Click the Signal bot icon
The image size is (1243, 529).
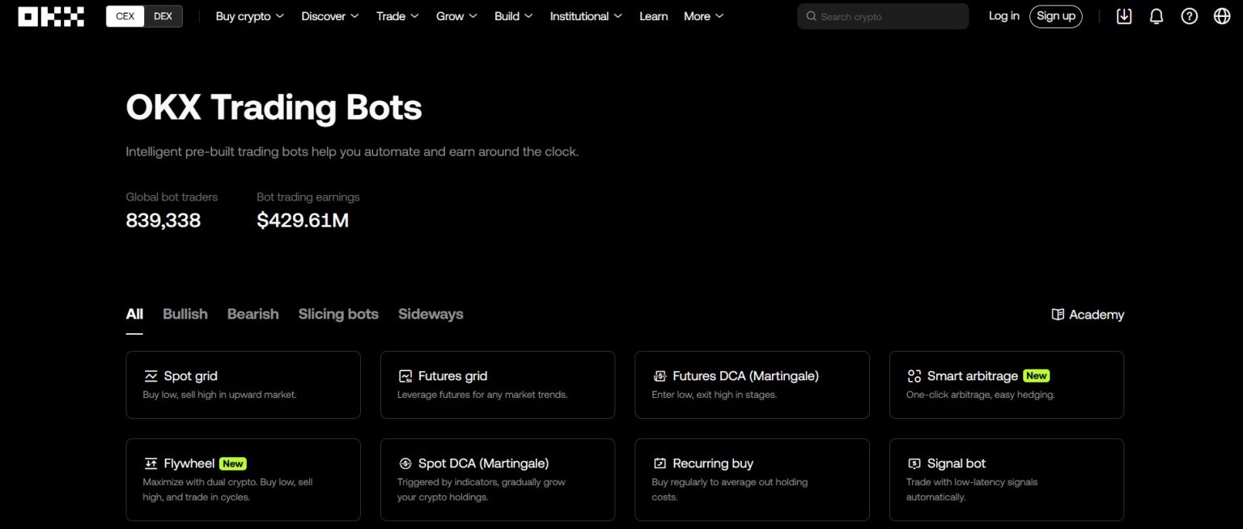point(914,463)
